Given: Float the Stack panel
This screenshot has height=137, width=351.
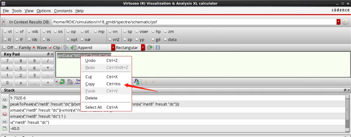Looking at the screenshot, I should (345, 90).
